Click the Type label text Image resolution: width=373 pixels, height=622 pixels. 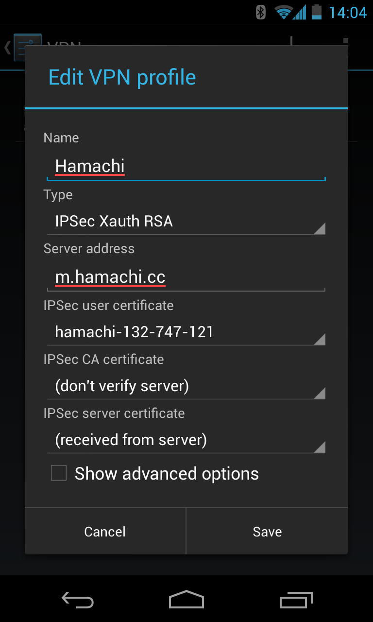(58, 195)
